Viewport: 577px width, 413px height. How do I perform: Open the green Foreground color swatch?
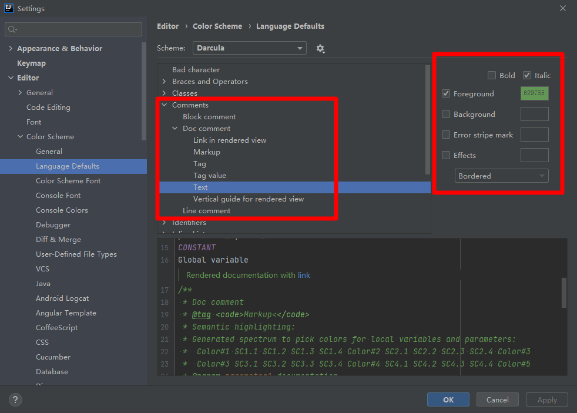point(534,93)
